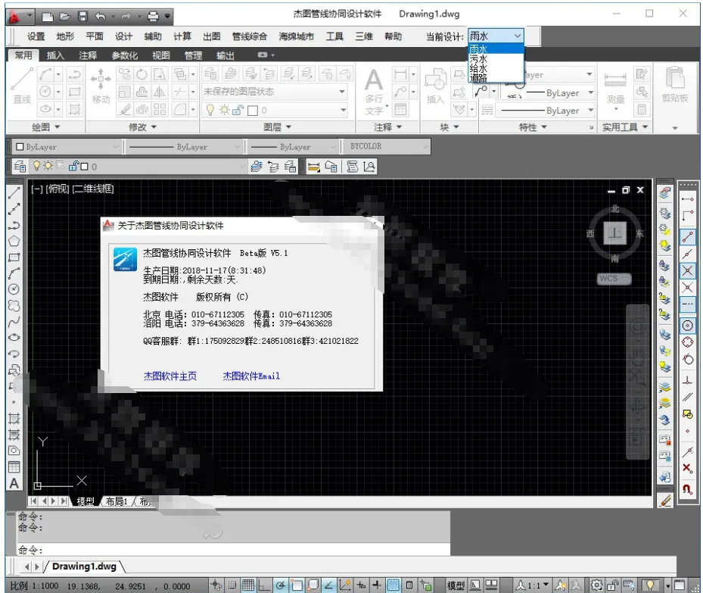
Task: Toggle layer 0 bulb on/off in ribbon
Action: point(210,110)
